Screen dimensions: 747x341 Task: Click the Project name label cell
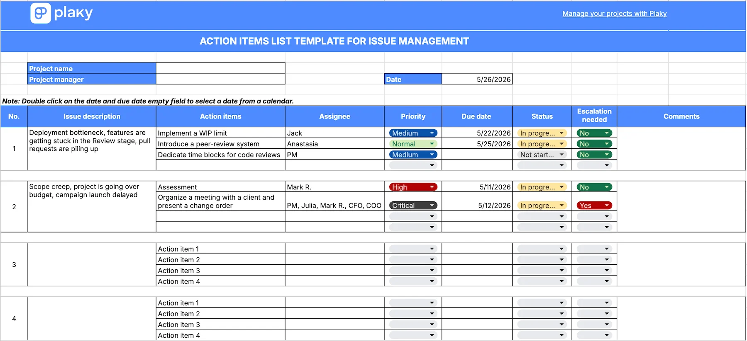92,68
